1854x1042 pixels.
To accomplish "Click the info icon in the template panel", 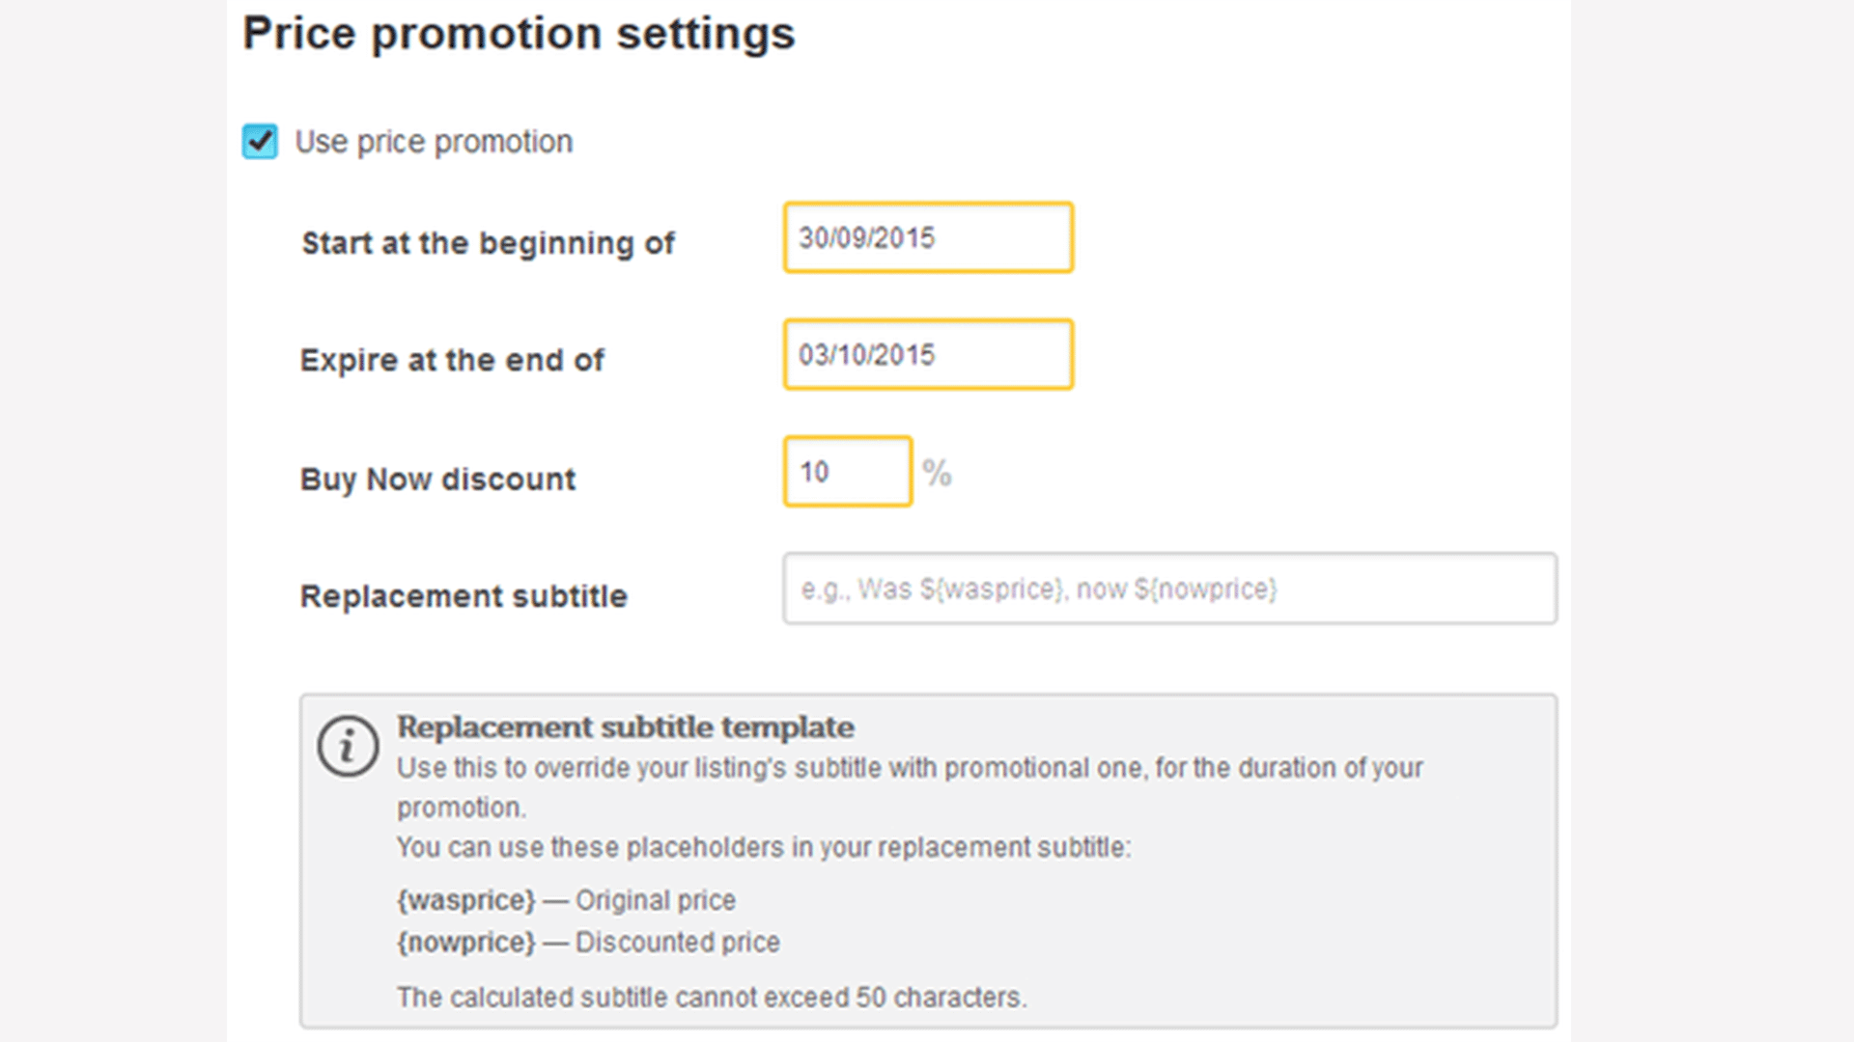I will [350, 746].
